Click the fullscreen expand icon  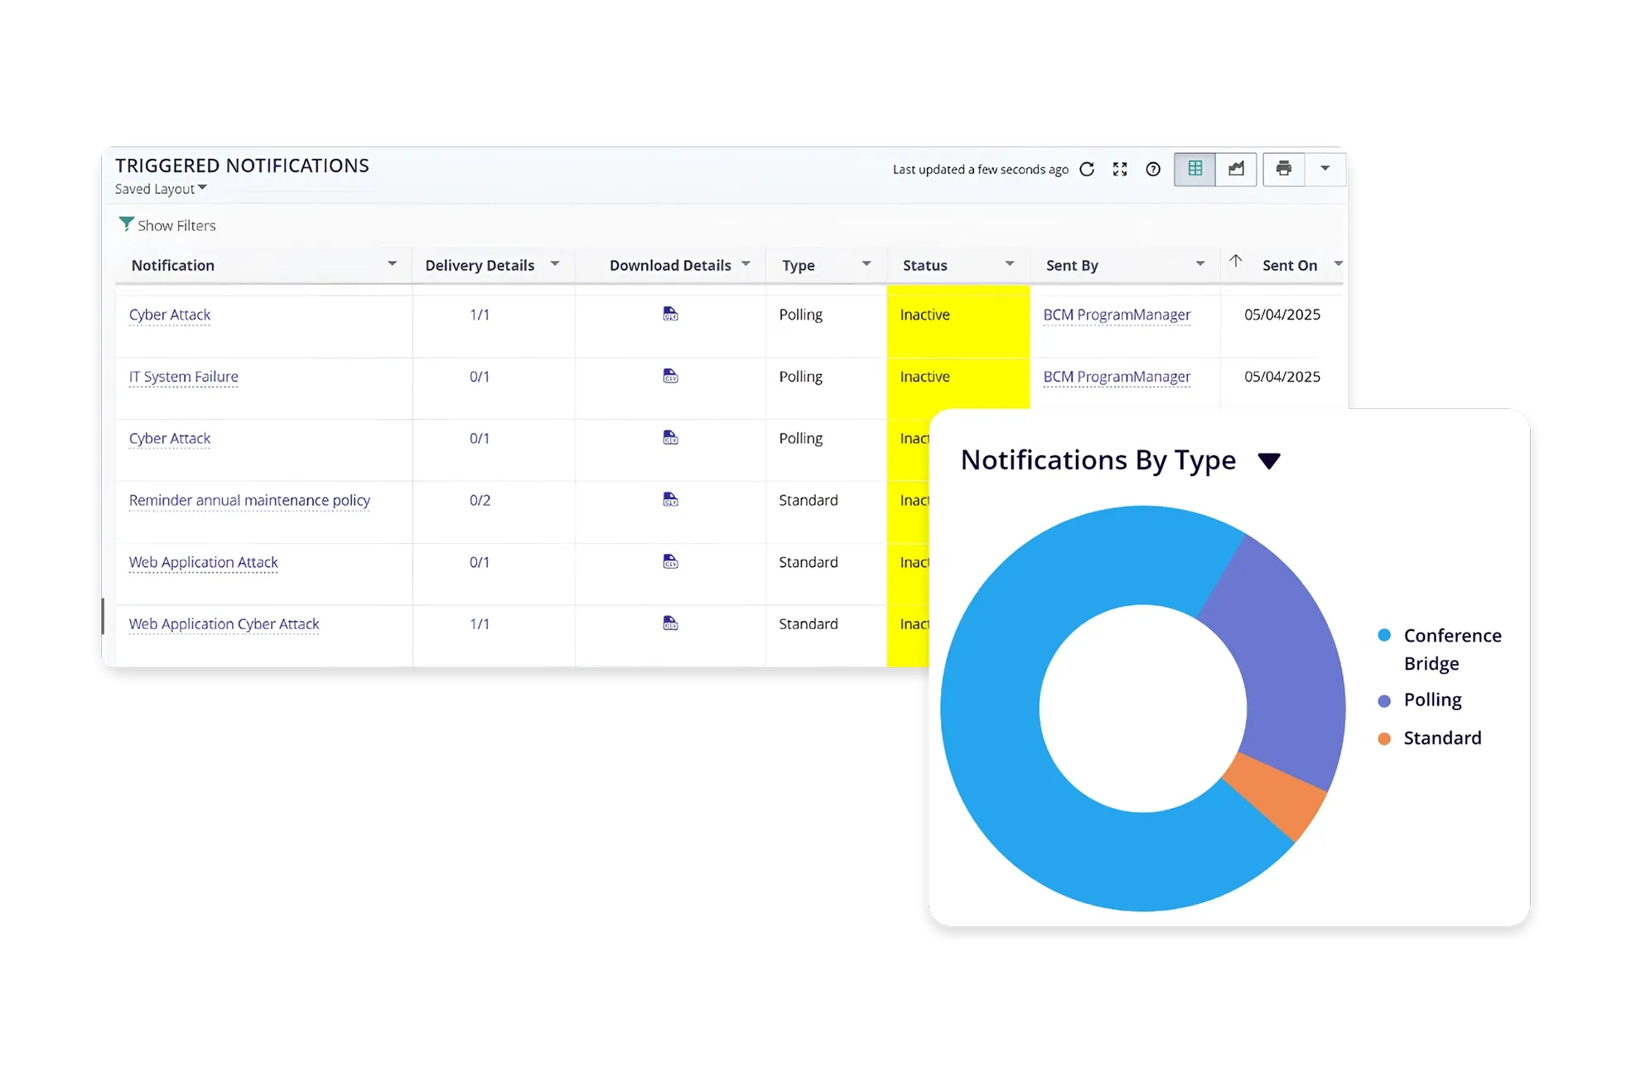click(x=1120, y=169)
